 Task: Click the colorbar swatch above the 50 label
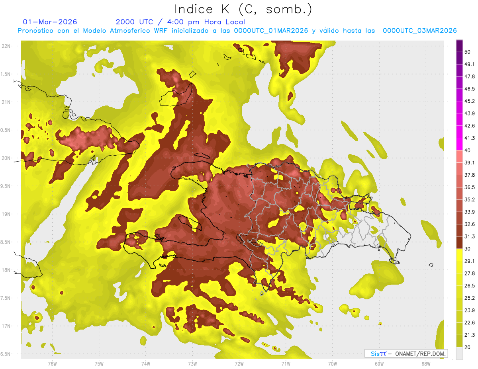(x=459, y=46)
